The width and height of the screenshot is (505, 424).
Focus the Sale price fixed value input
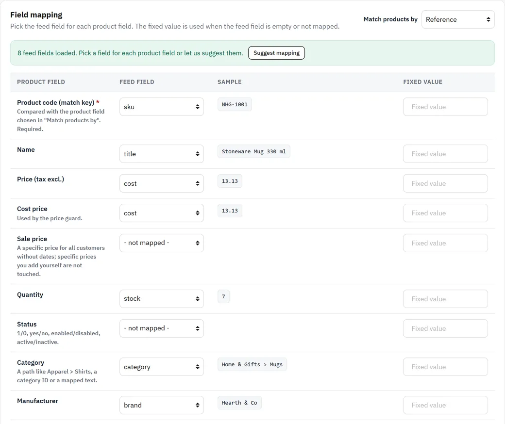(445, 243)
